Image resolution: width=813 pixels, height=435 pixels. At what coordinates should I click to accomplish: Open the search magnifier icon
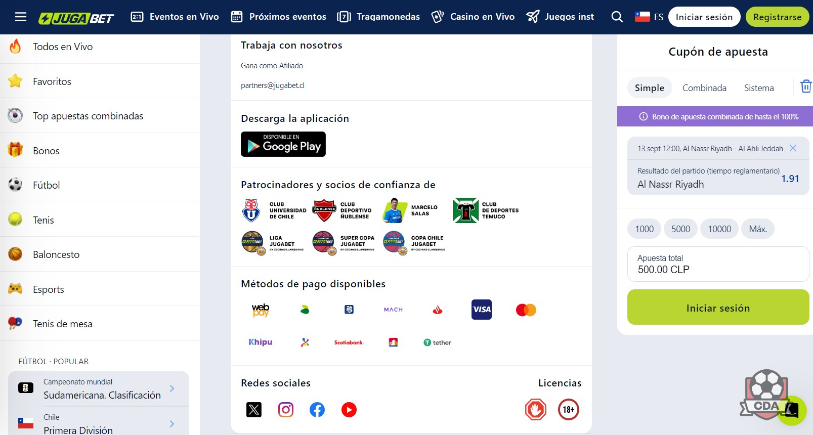point(617,17)
